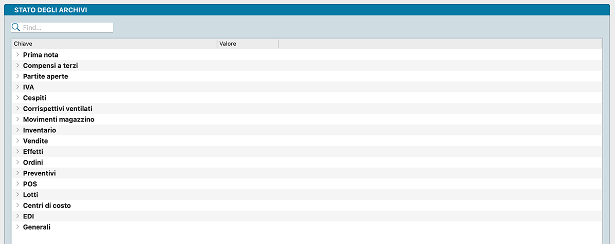Expand the Prima nota row chevron
This screenshot has width=615, height=244.
click(17, 55)
